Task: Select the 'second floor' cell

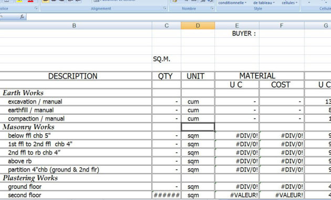Action: pos(76,195)
